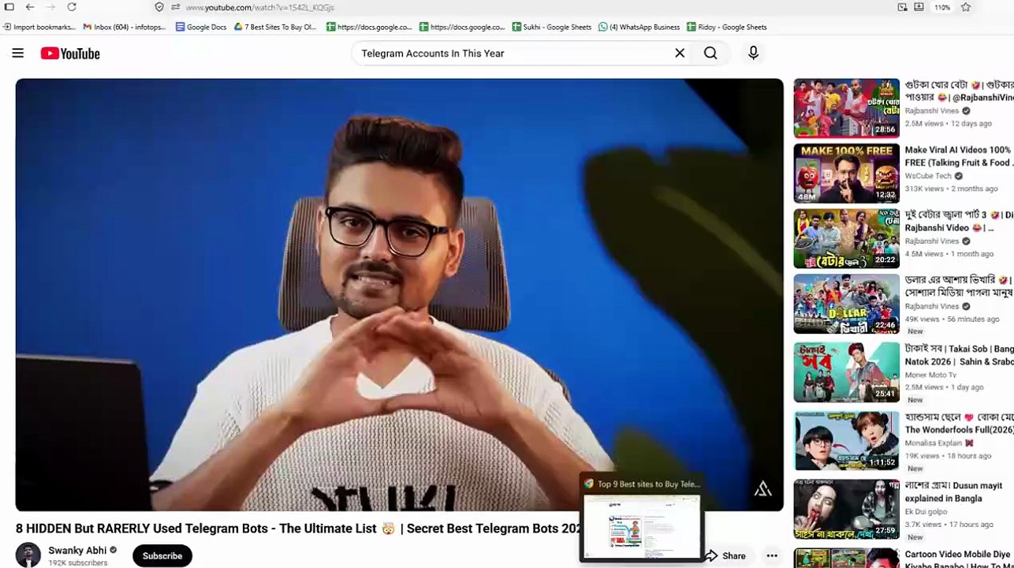This screenshot has height=568, width=1014.
Task: Open WsCube Tech channel name
Action: pyautogui.click(x=928, y=176)
